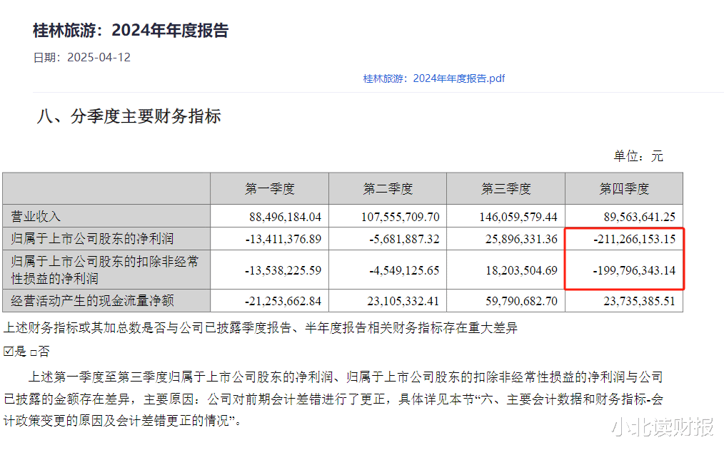Select cell value 23,105,332.41

403,301
